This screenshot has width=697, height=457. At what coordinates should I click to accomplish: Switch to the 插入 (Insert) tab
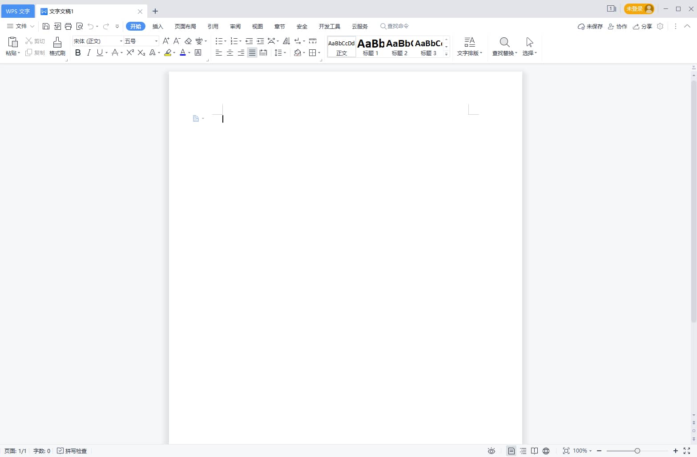[x=158, y=26]
